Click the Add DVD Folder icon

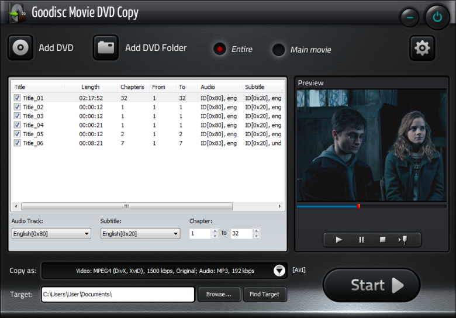click(x=106, y=47)
